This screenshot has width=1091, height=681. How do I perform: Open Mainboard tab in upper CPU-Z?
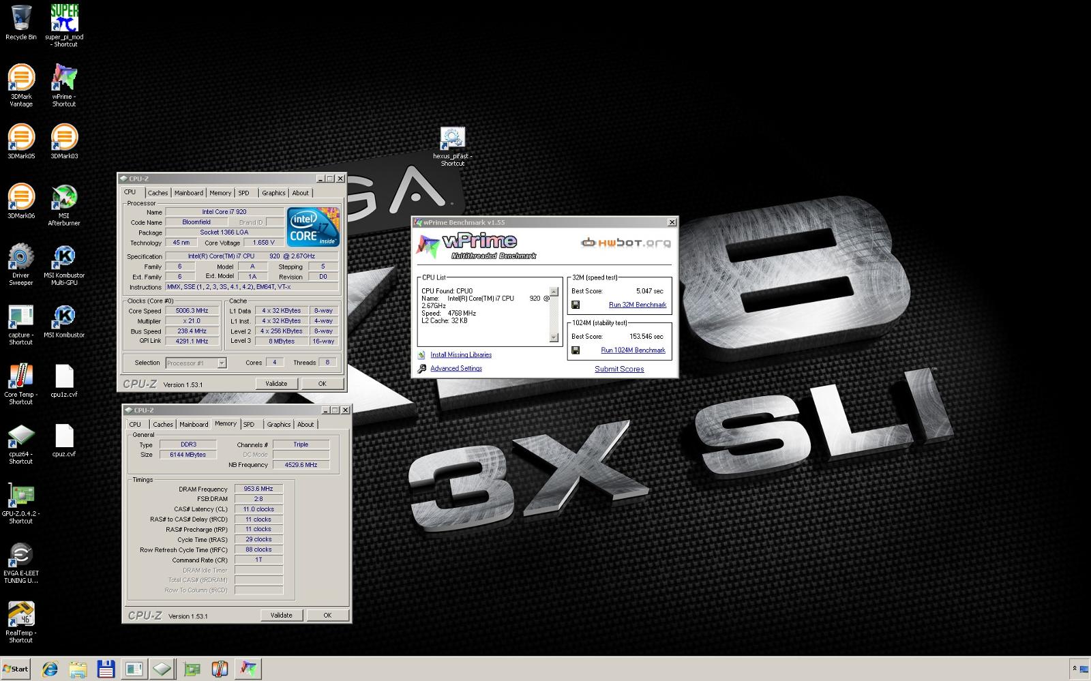[188, 193]
